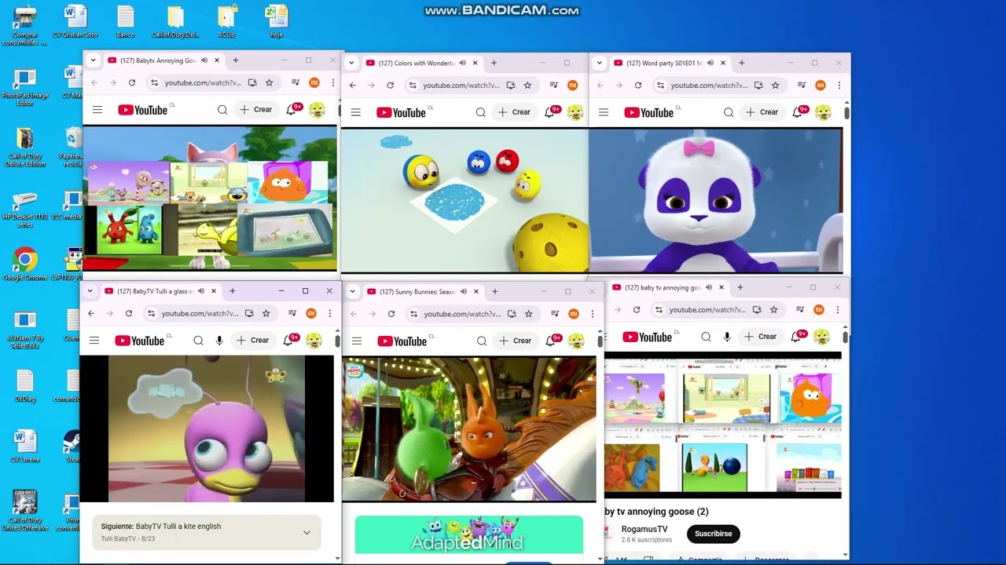The height and width of the screenshot is (565, 1006).
Task: Install app icon in BabyTV Tulli address bar
Action: pyautogui.click(x=249, y=313)
